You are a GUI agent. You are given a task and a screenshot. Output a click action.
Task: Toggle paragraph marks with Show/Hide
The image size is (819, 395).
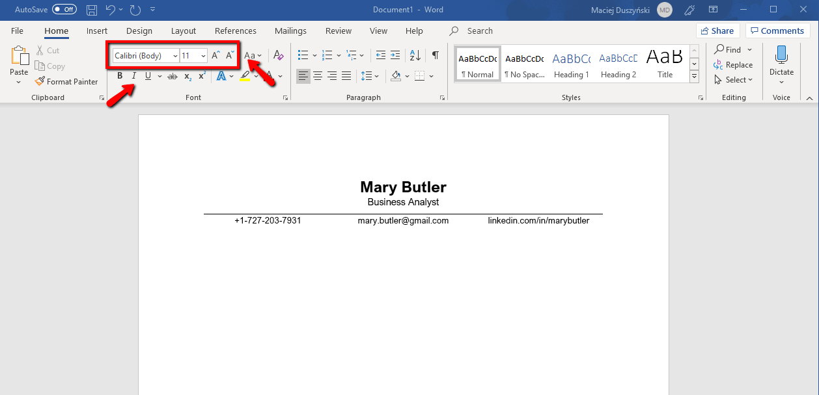(435, 55)
